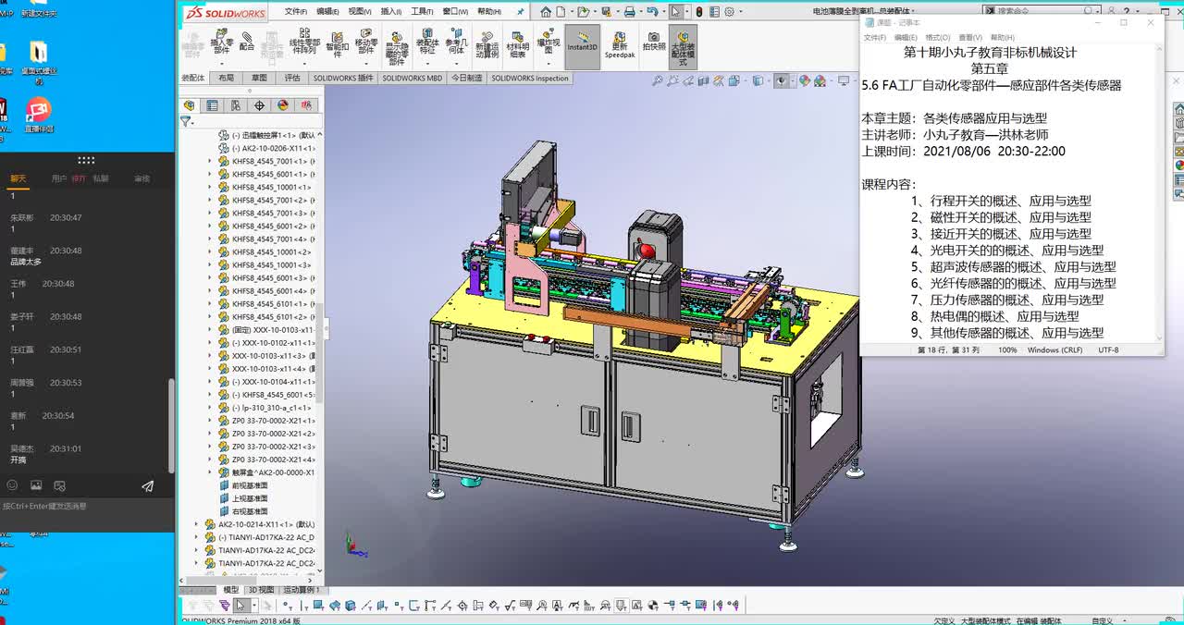
Task: Click the send message paper plane icon
Action: 147,485
